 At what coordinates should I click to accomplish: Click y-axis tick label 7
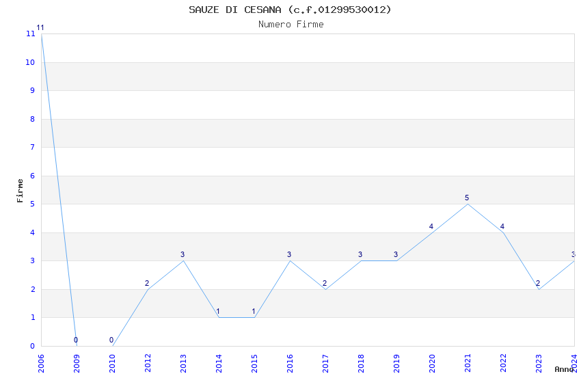pyautogui.click(x=33, y=147)
